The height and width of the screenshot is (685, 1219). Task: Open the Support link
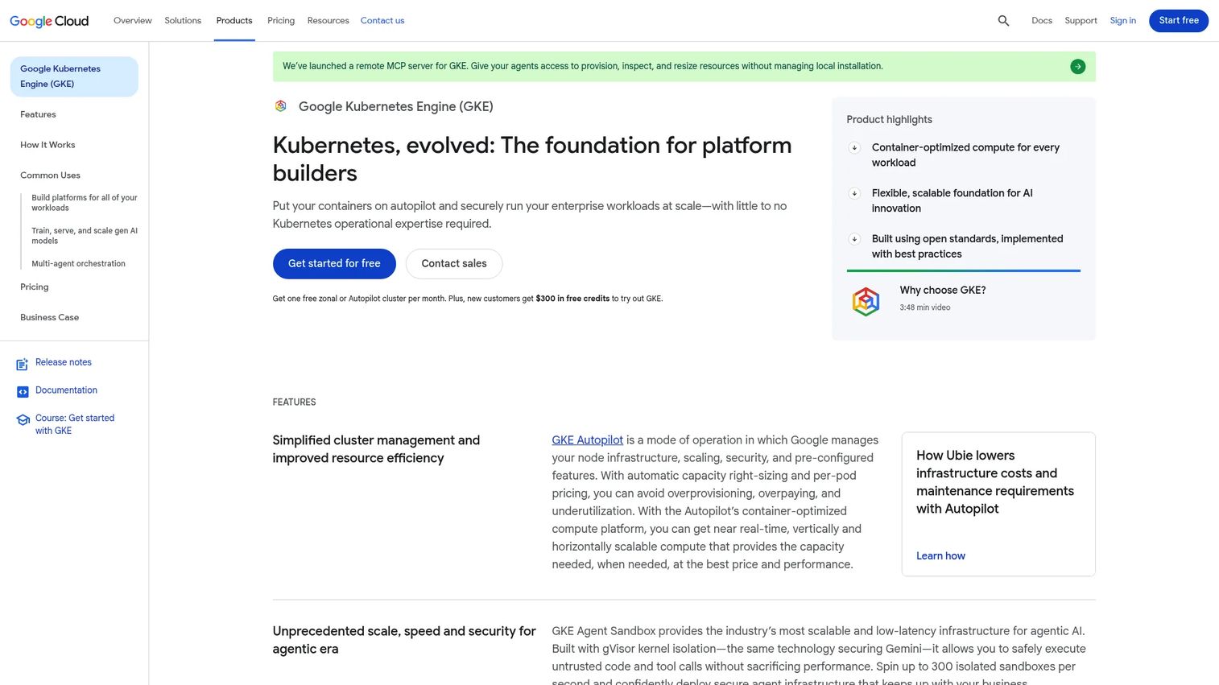[x=1081, y=21]
